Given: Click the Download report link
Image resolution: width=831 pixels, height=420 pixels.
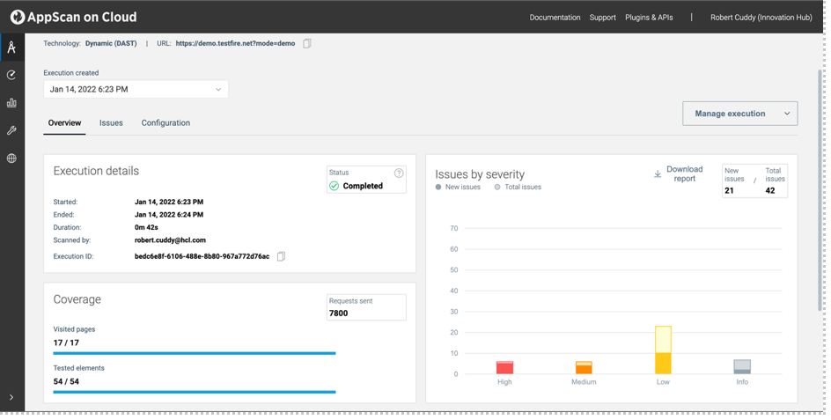Looking at the screenshot, I should 684,174.
